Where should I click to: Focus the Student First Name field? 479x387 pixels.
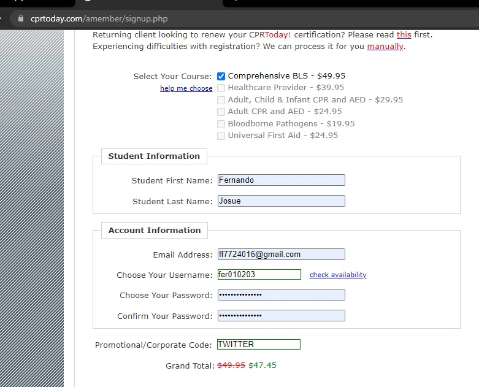click(282, 180)
